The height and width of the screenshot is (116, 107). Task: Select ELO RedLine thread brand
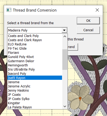[35, 44]
